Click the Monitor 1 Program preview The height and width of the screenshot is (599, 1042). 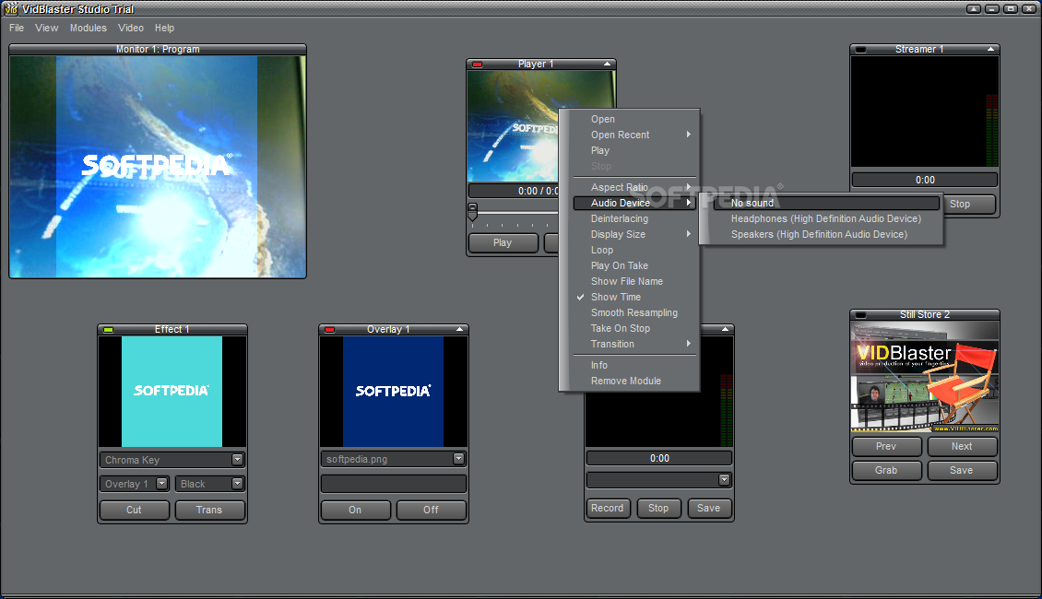point(158,167)
